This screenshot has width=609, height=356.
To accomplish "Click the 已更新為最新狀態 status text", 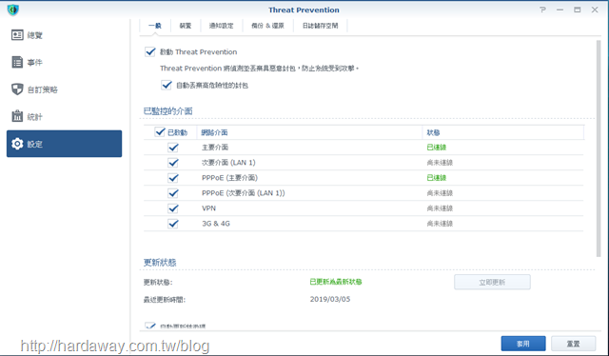I will point(336,282).
